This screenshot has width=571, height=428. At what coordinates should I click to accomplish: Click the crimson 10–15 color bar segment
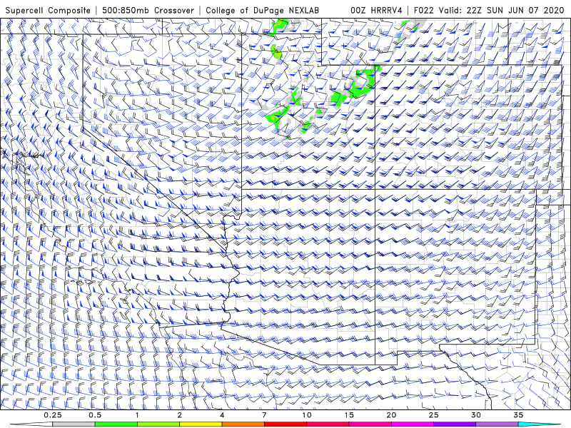coord(328,424)
